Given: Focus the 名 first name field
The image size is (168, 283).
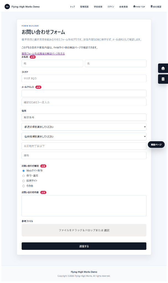Looking at the screenshot, I should 116,64.
